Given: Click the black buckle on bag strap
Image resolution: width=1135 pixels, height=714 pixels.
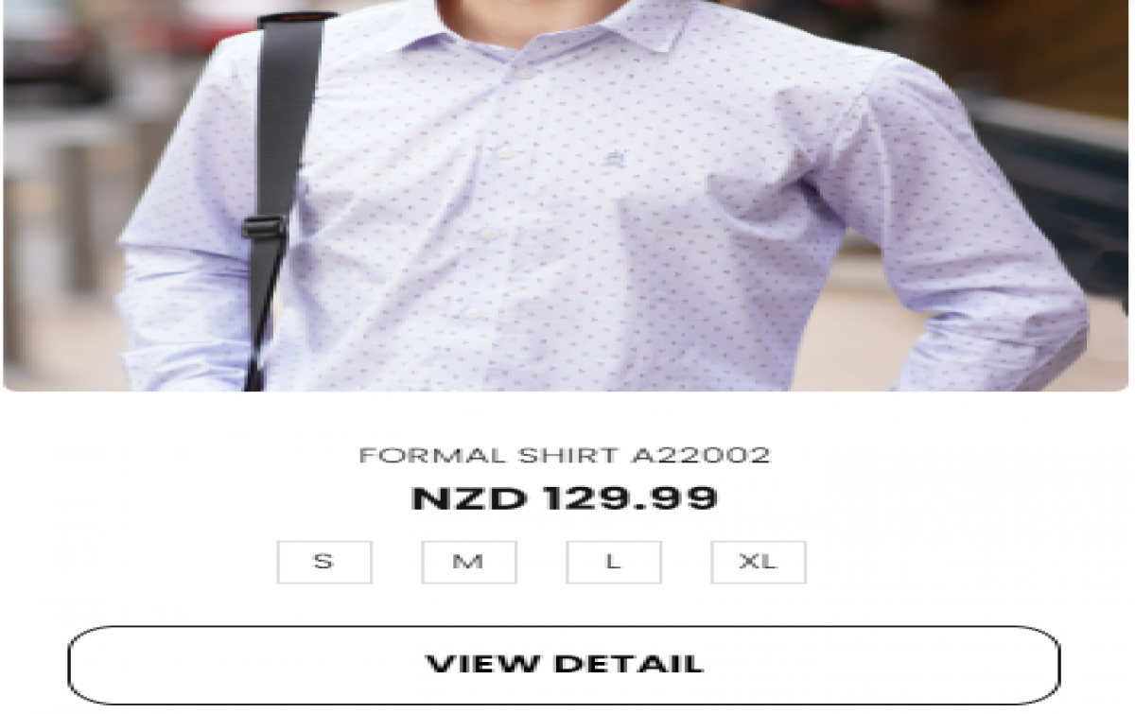Looking at the screenshot, I should (264, 227).
